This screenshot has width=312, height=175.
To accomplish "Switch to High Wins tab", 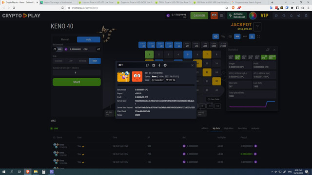I will (x=229, y=128).
